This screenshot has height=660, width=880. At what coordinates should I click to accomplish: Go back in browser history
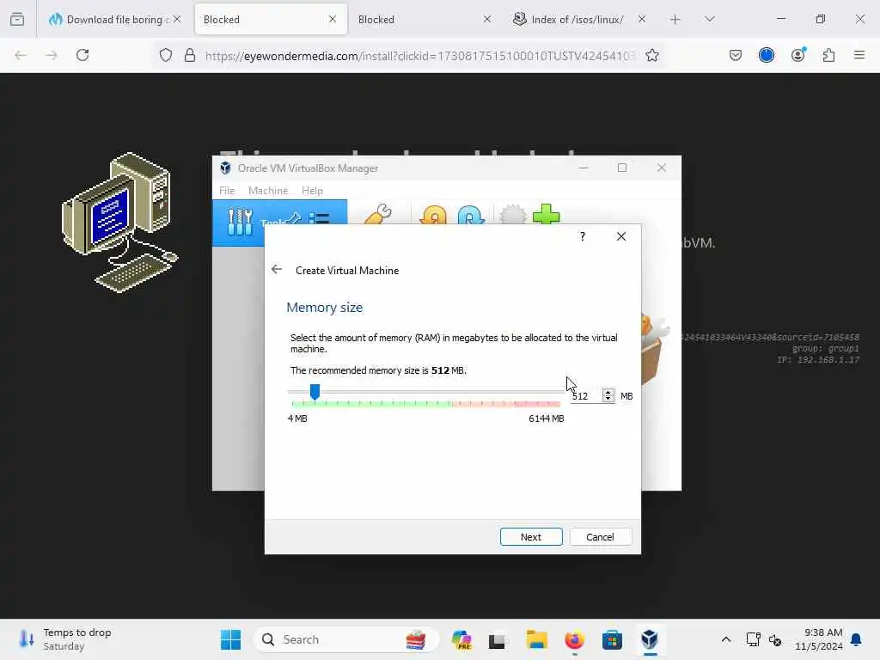pos(21,55)
